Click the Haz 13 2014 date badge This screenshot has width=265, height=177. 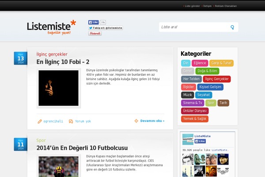[x=21, y=58]
